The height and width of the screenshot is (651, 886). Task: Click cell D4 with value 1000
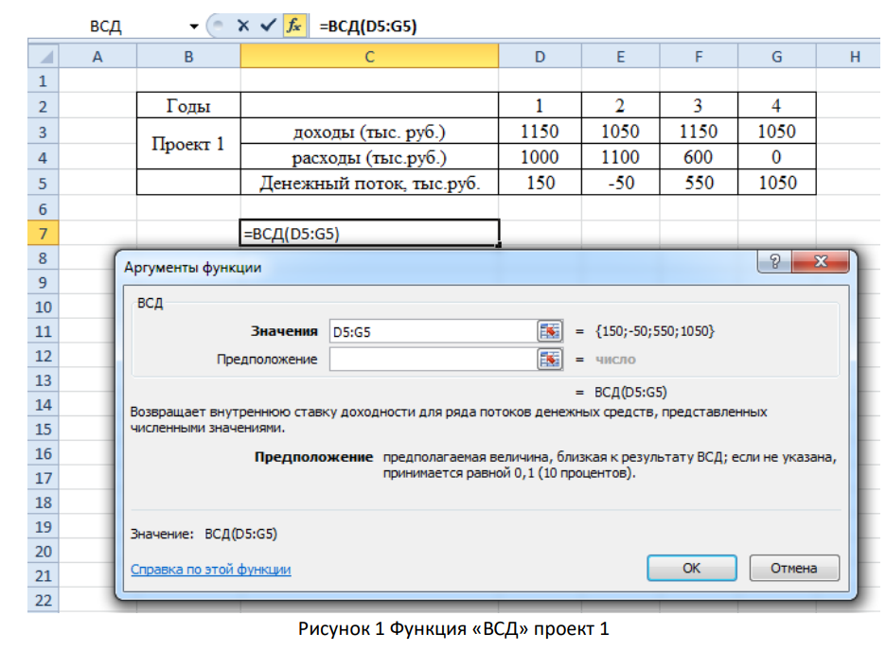point(540,156)
